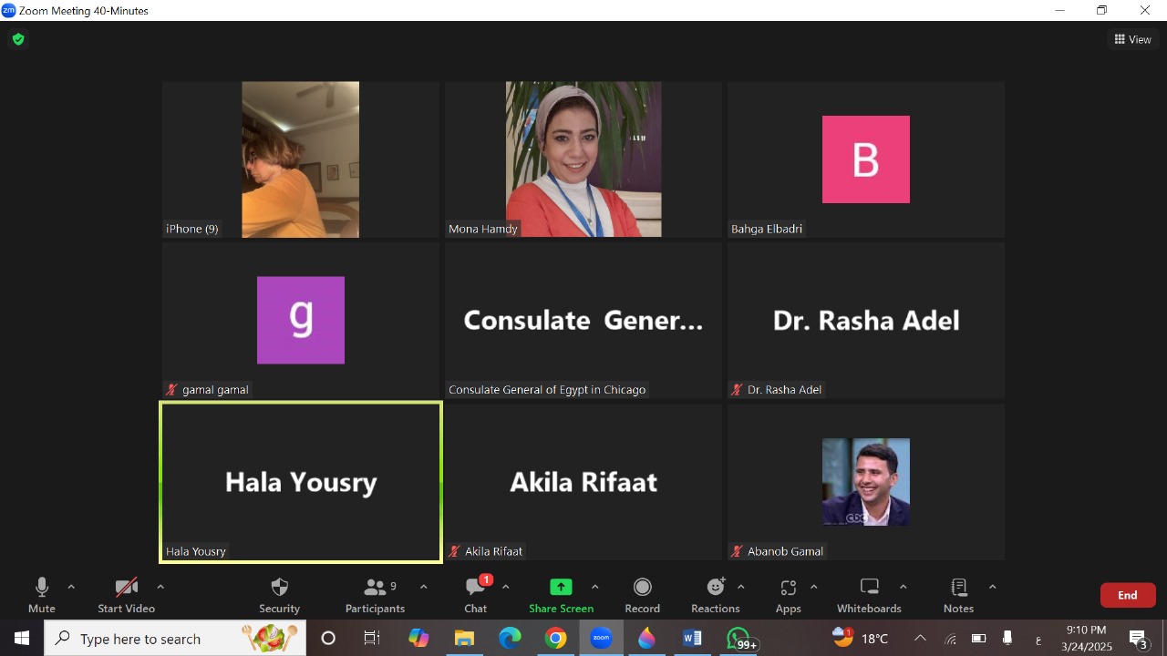Expand Share Screen options arrow

coord(595,587)
